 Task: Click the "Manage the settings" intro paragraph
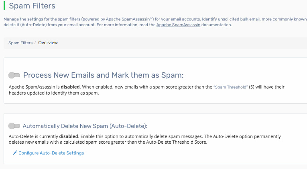[120, 19]
